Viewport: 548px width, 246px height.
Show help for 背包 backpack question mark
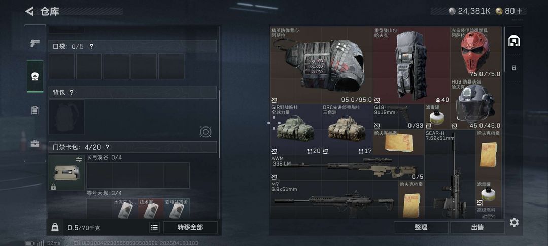coord(72,92)
